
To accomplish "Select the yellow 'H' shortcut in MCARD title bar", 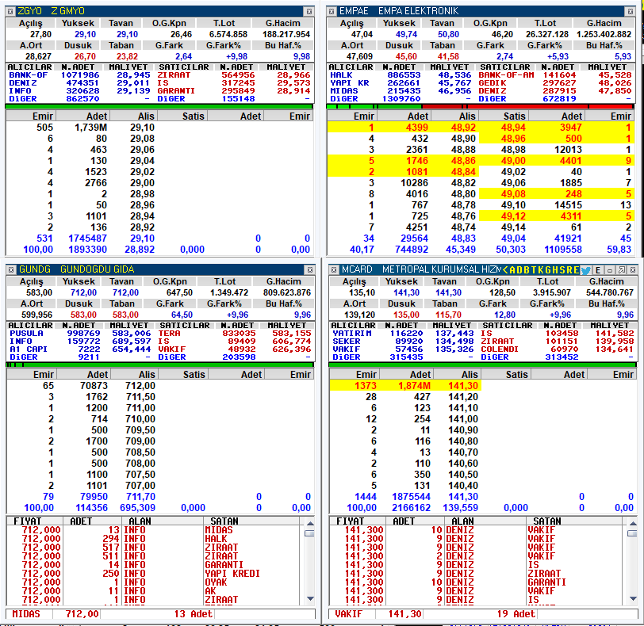I will tap(555, 270).
